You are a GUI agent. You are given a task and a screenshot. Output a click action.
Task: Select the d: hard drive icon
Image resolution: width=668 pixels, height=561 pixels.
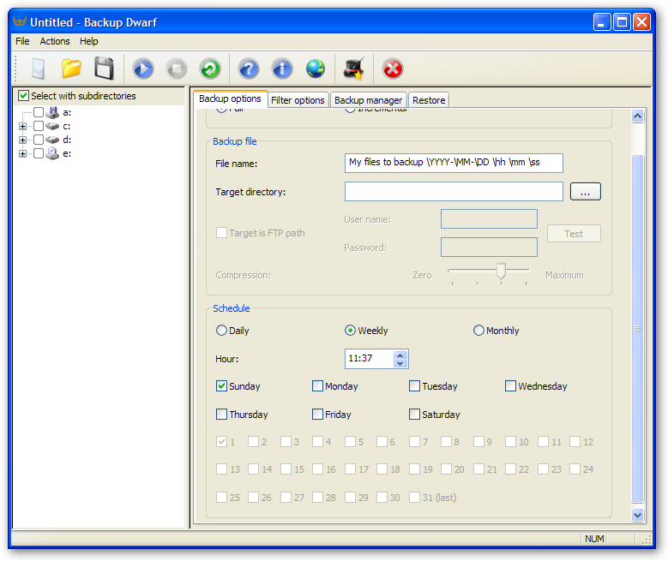click(52, 140)
